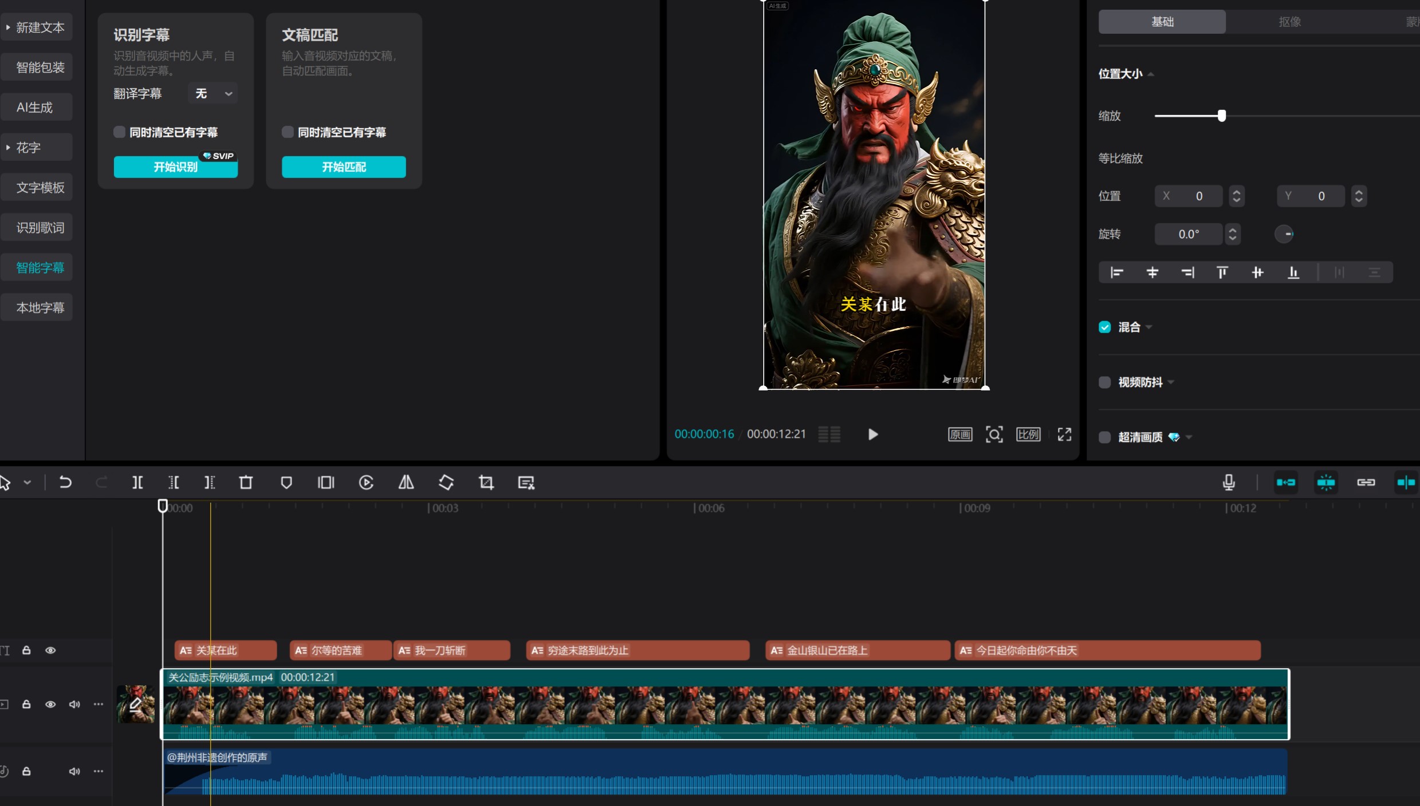
Task: Click the freeze frame icon
Action: click(x=326, y=483)
